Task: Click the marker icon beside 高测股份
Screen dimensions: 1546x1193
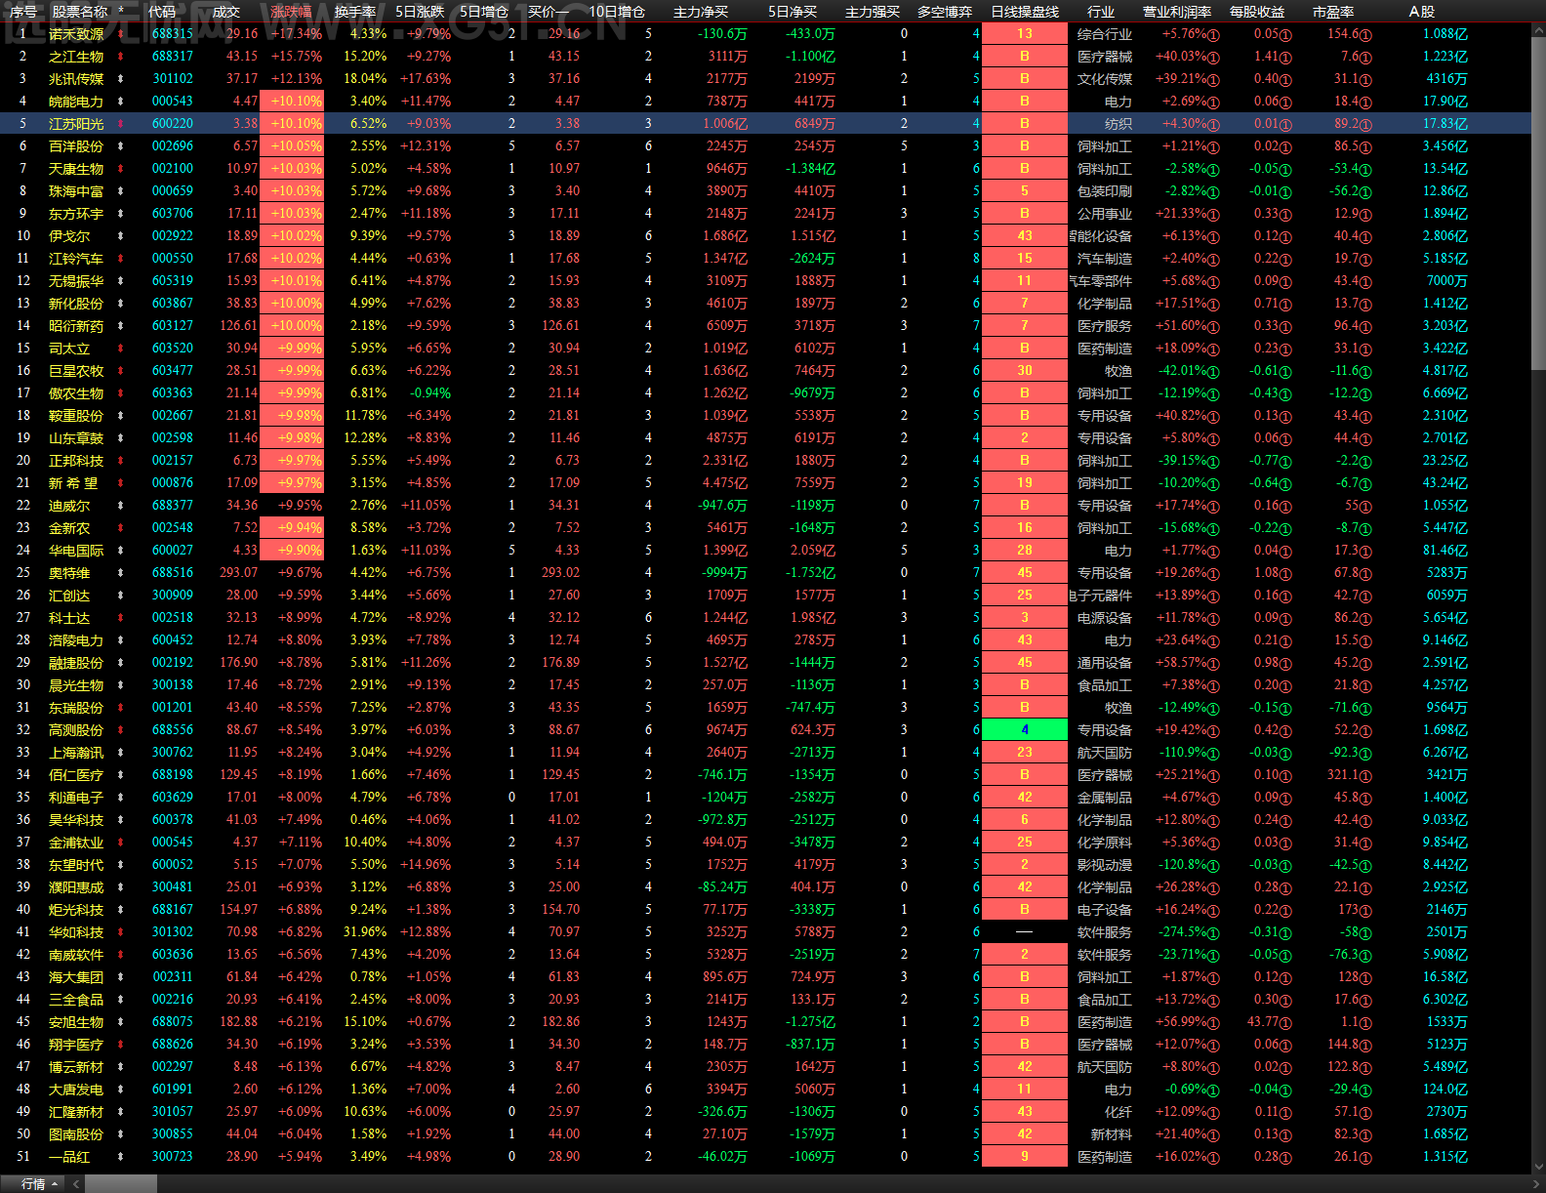Action: [121, 730]
